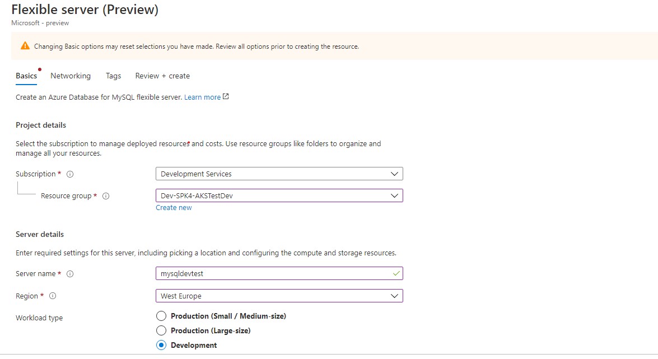This screenshot has height=359, width=658.
Task: Click the info icon beside Server name
Action: pos(69,274)
